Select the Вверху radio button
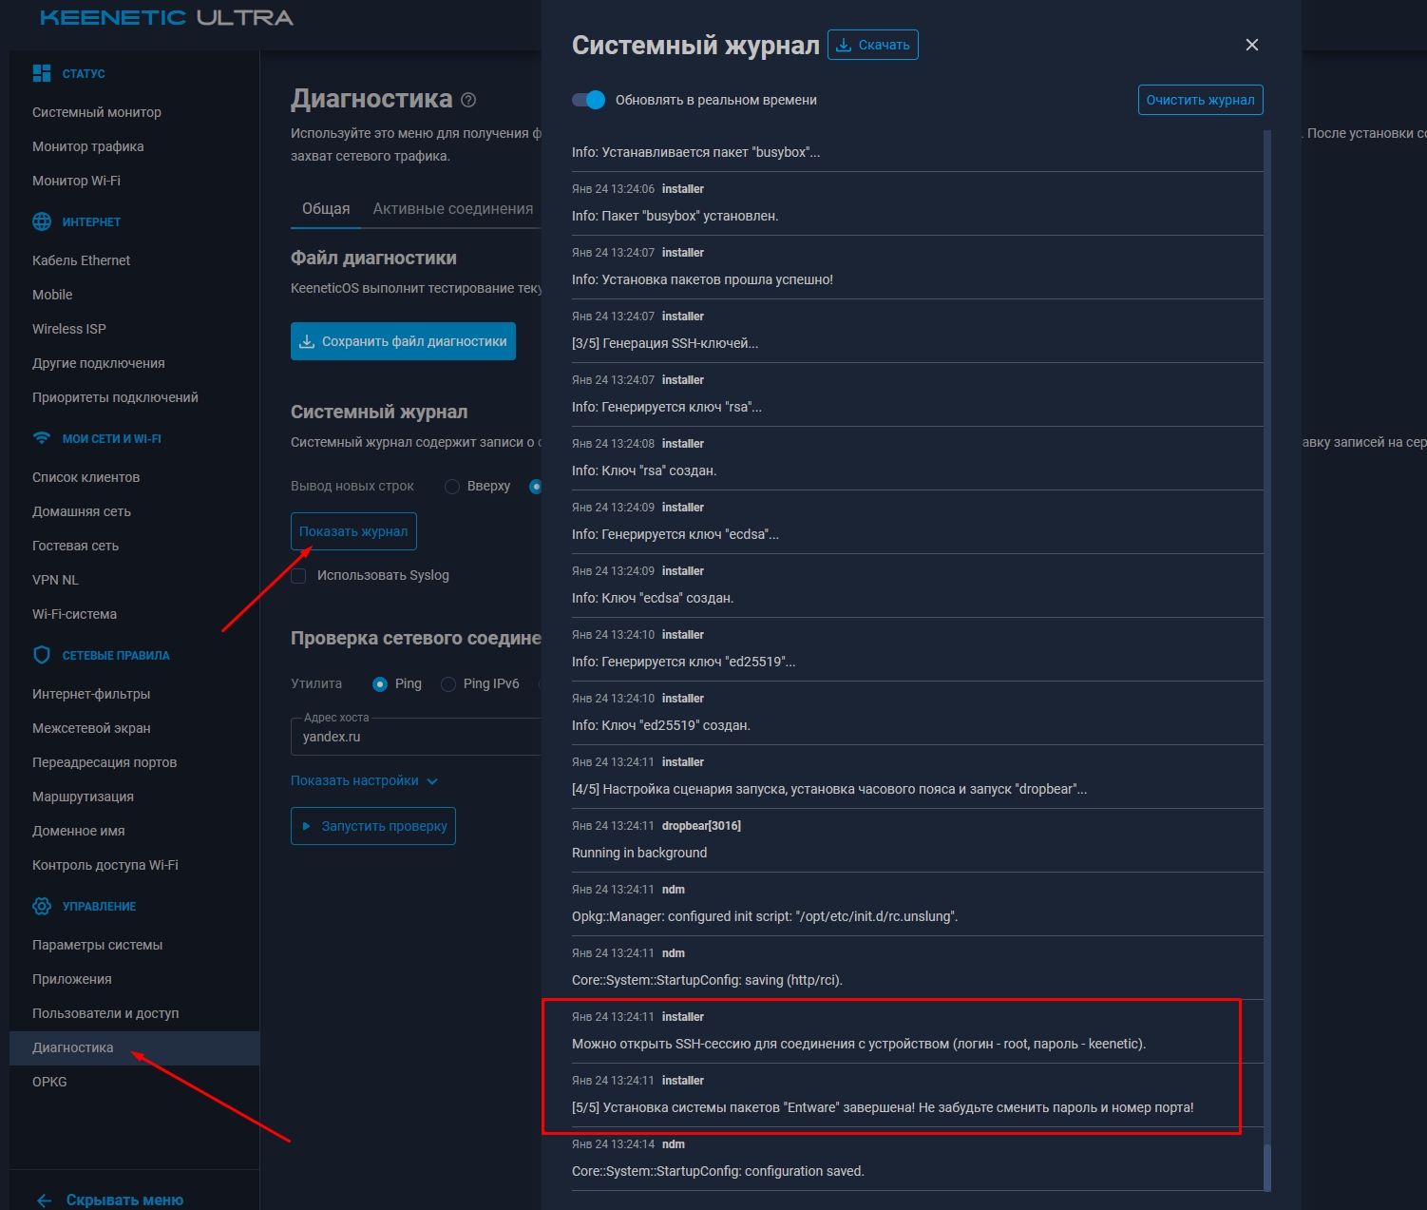This screenshot has width=1427, height=1210. pyautogui.click(x=452, y=486)
